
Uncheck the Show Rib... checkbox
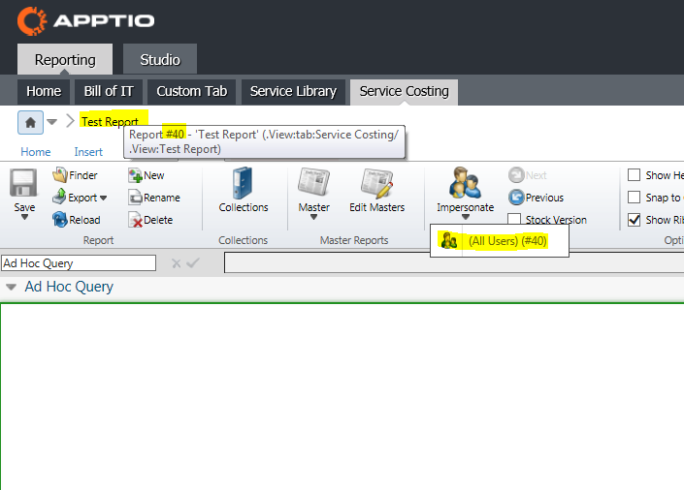[x=634, y=220]
